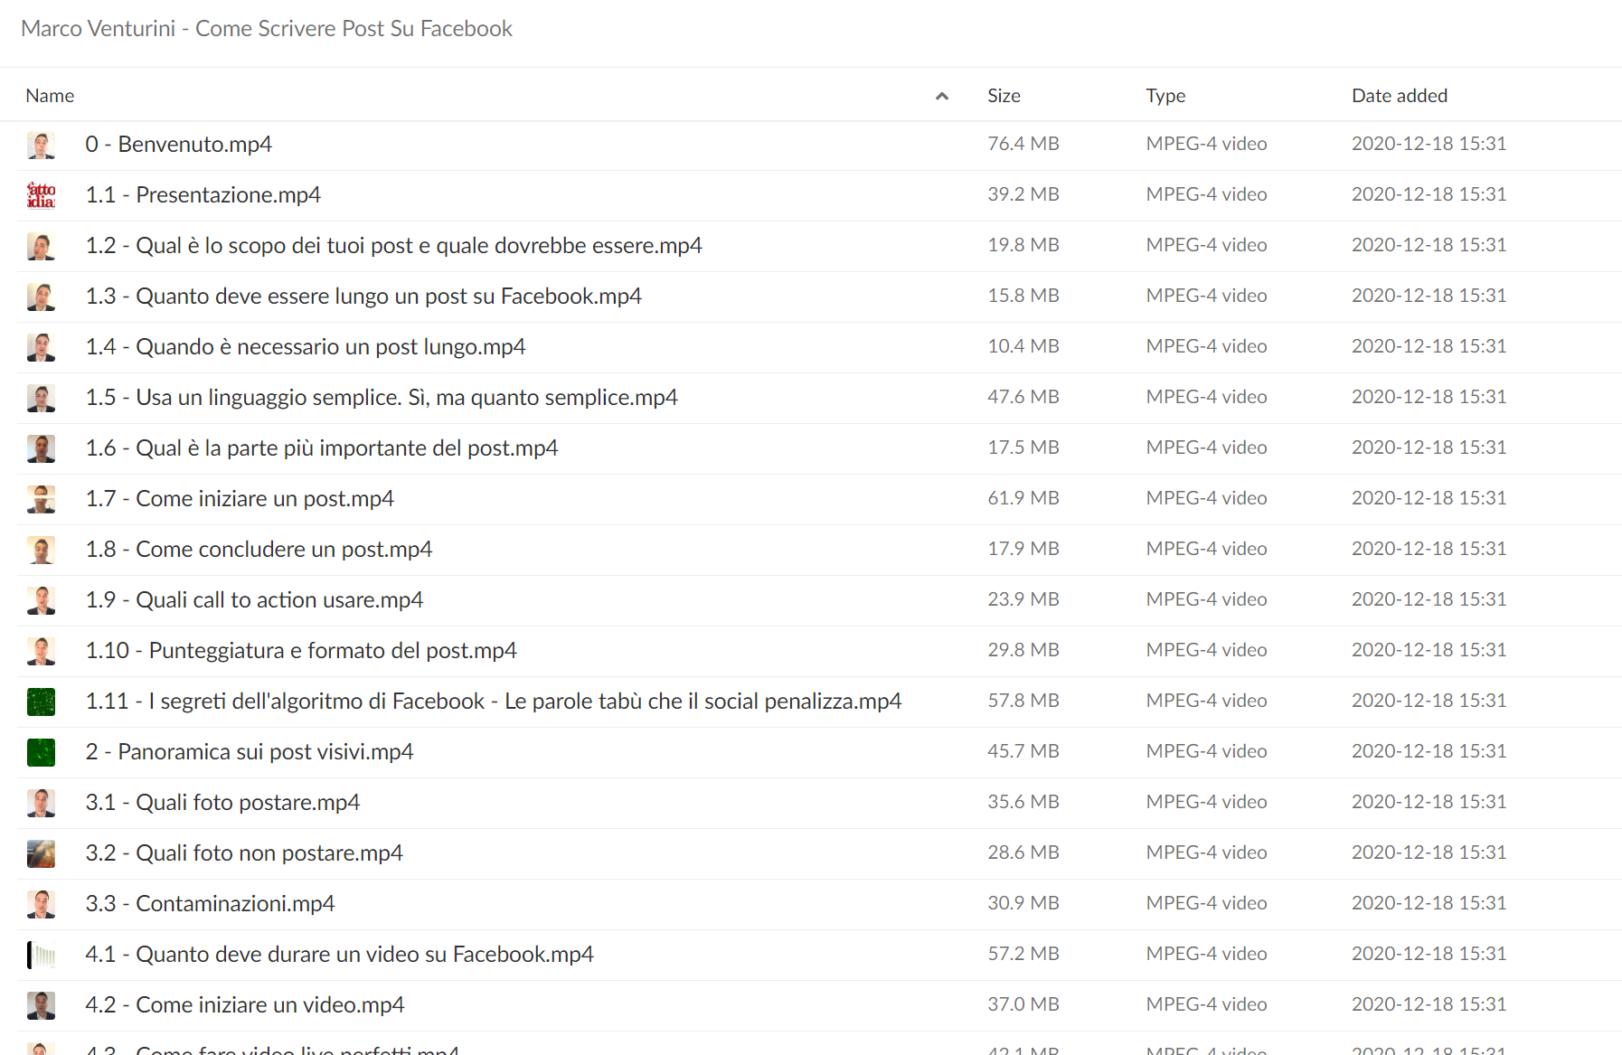Click thumbnail of 1.2 - Qual è lo scopo file
The width and height of the screenshot is (1622, 1055).
41,246
